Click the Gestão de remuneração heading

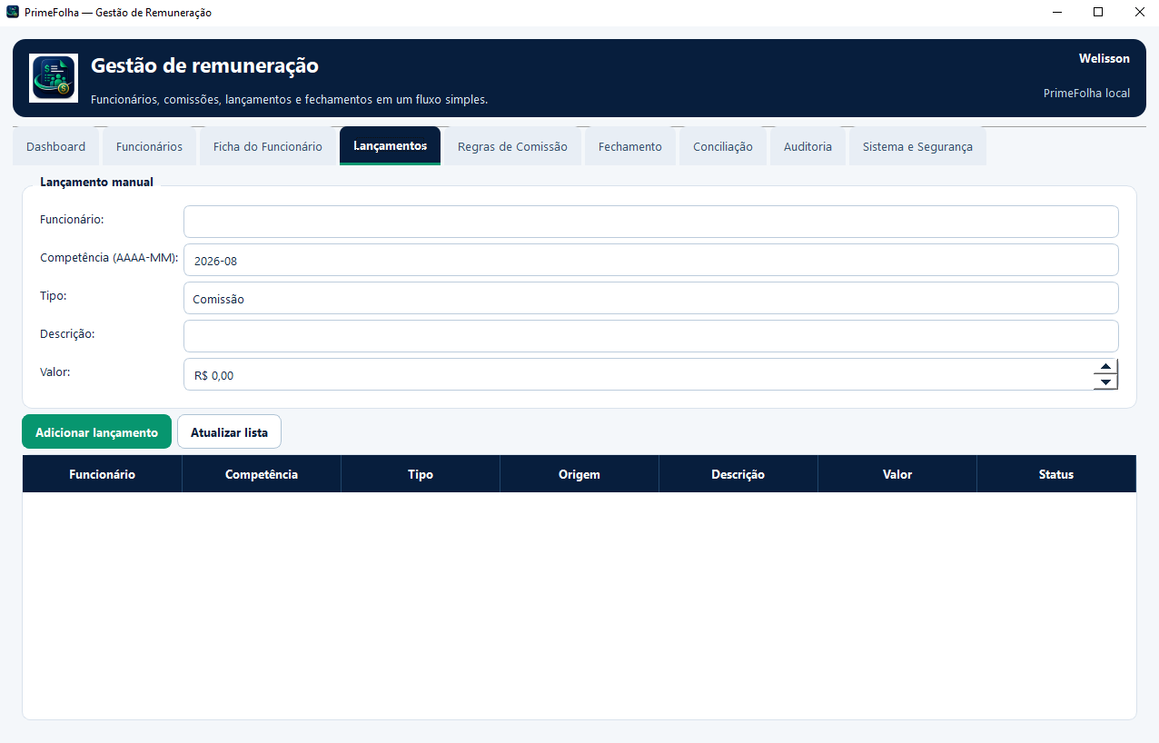pos(204,65)
